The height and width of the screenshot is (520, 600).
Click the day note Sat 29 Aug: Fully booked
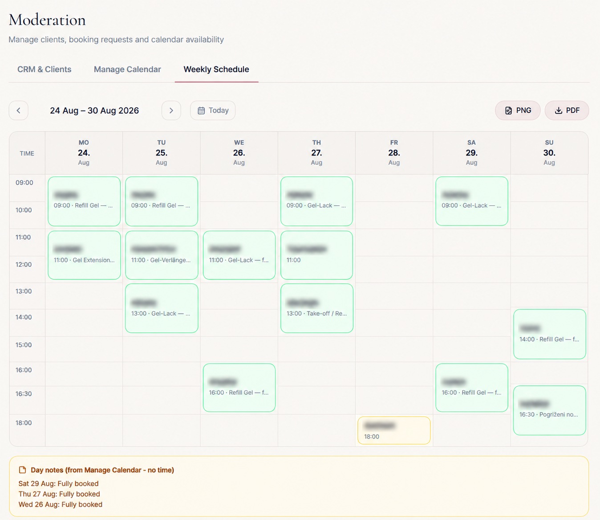point(59,483)
